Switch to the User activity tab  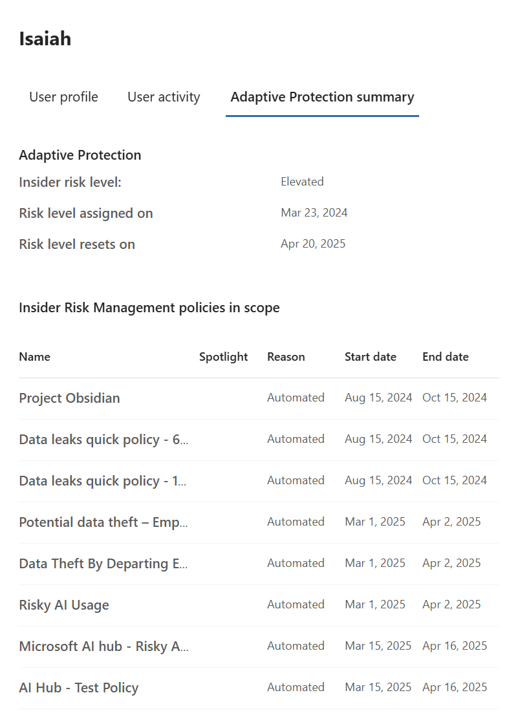(164, 97)
